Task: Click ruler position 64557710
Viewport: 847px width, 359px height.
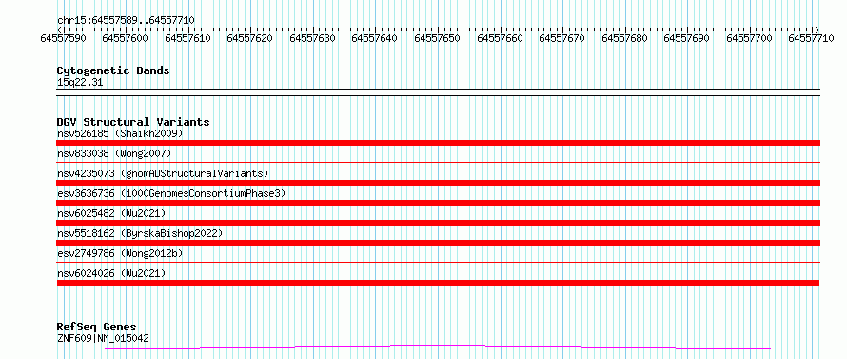Action: tap(812, 38)
